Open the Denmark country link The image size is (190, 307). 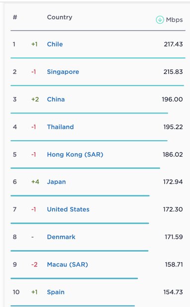tap(61, 237)
